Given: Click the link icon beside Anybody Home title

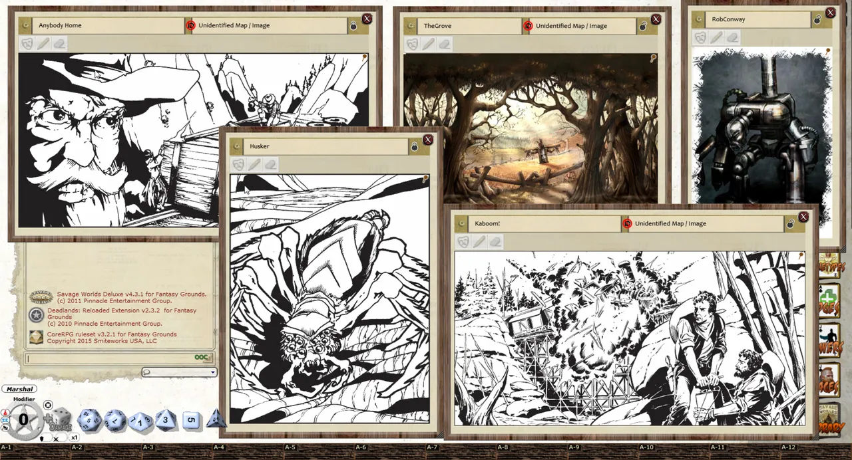Looking at the screenshot, I should click(26, 25).
